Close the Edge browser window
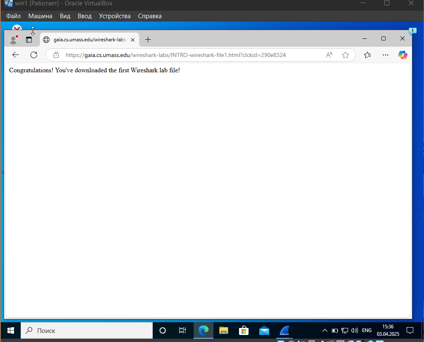424x342 pixels. pyautogui.click(x=403, y=39)
